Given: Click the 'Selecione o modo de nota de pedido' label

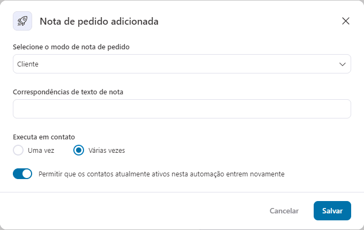Looking at the screenshot, I should [x=71, y=47].
